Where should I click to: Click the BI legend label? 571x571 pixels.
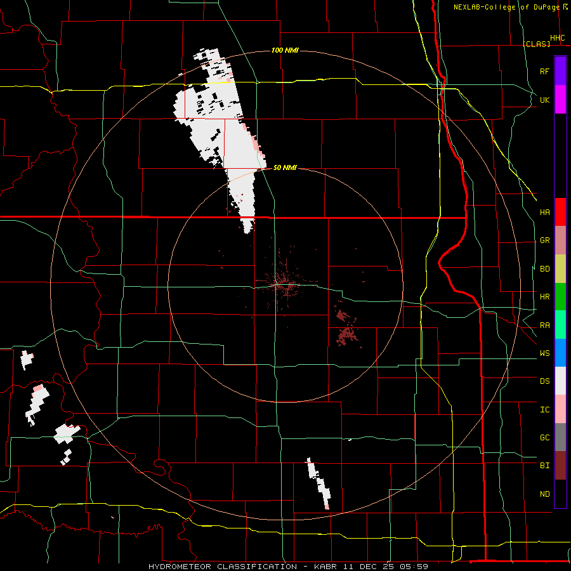tap(544, 466)
